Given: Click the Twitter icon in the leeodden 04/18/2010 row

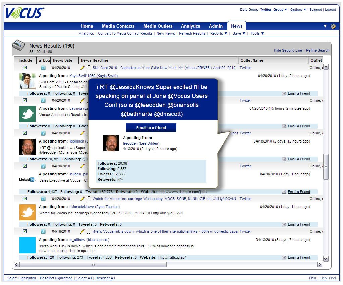Looking at the screenshot, I should pyautogui.click(x=43, y=133).
